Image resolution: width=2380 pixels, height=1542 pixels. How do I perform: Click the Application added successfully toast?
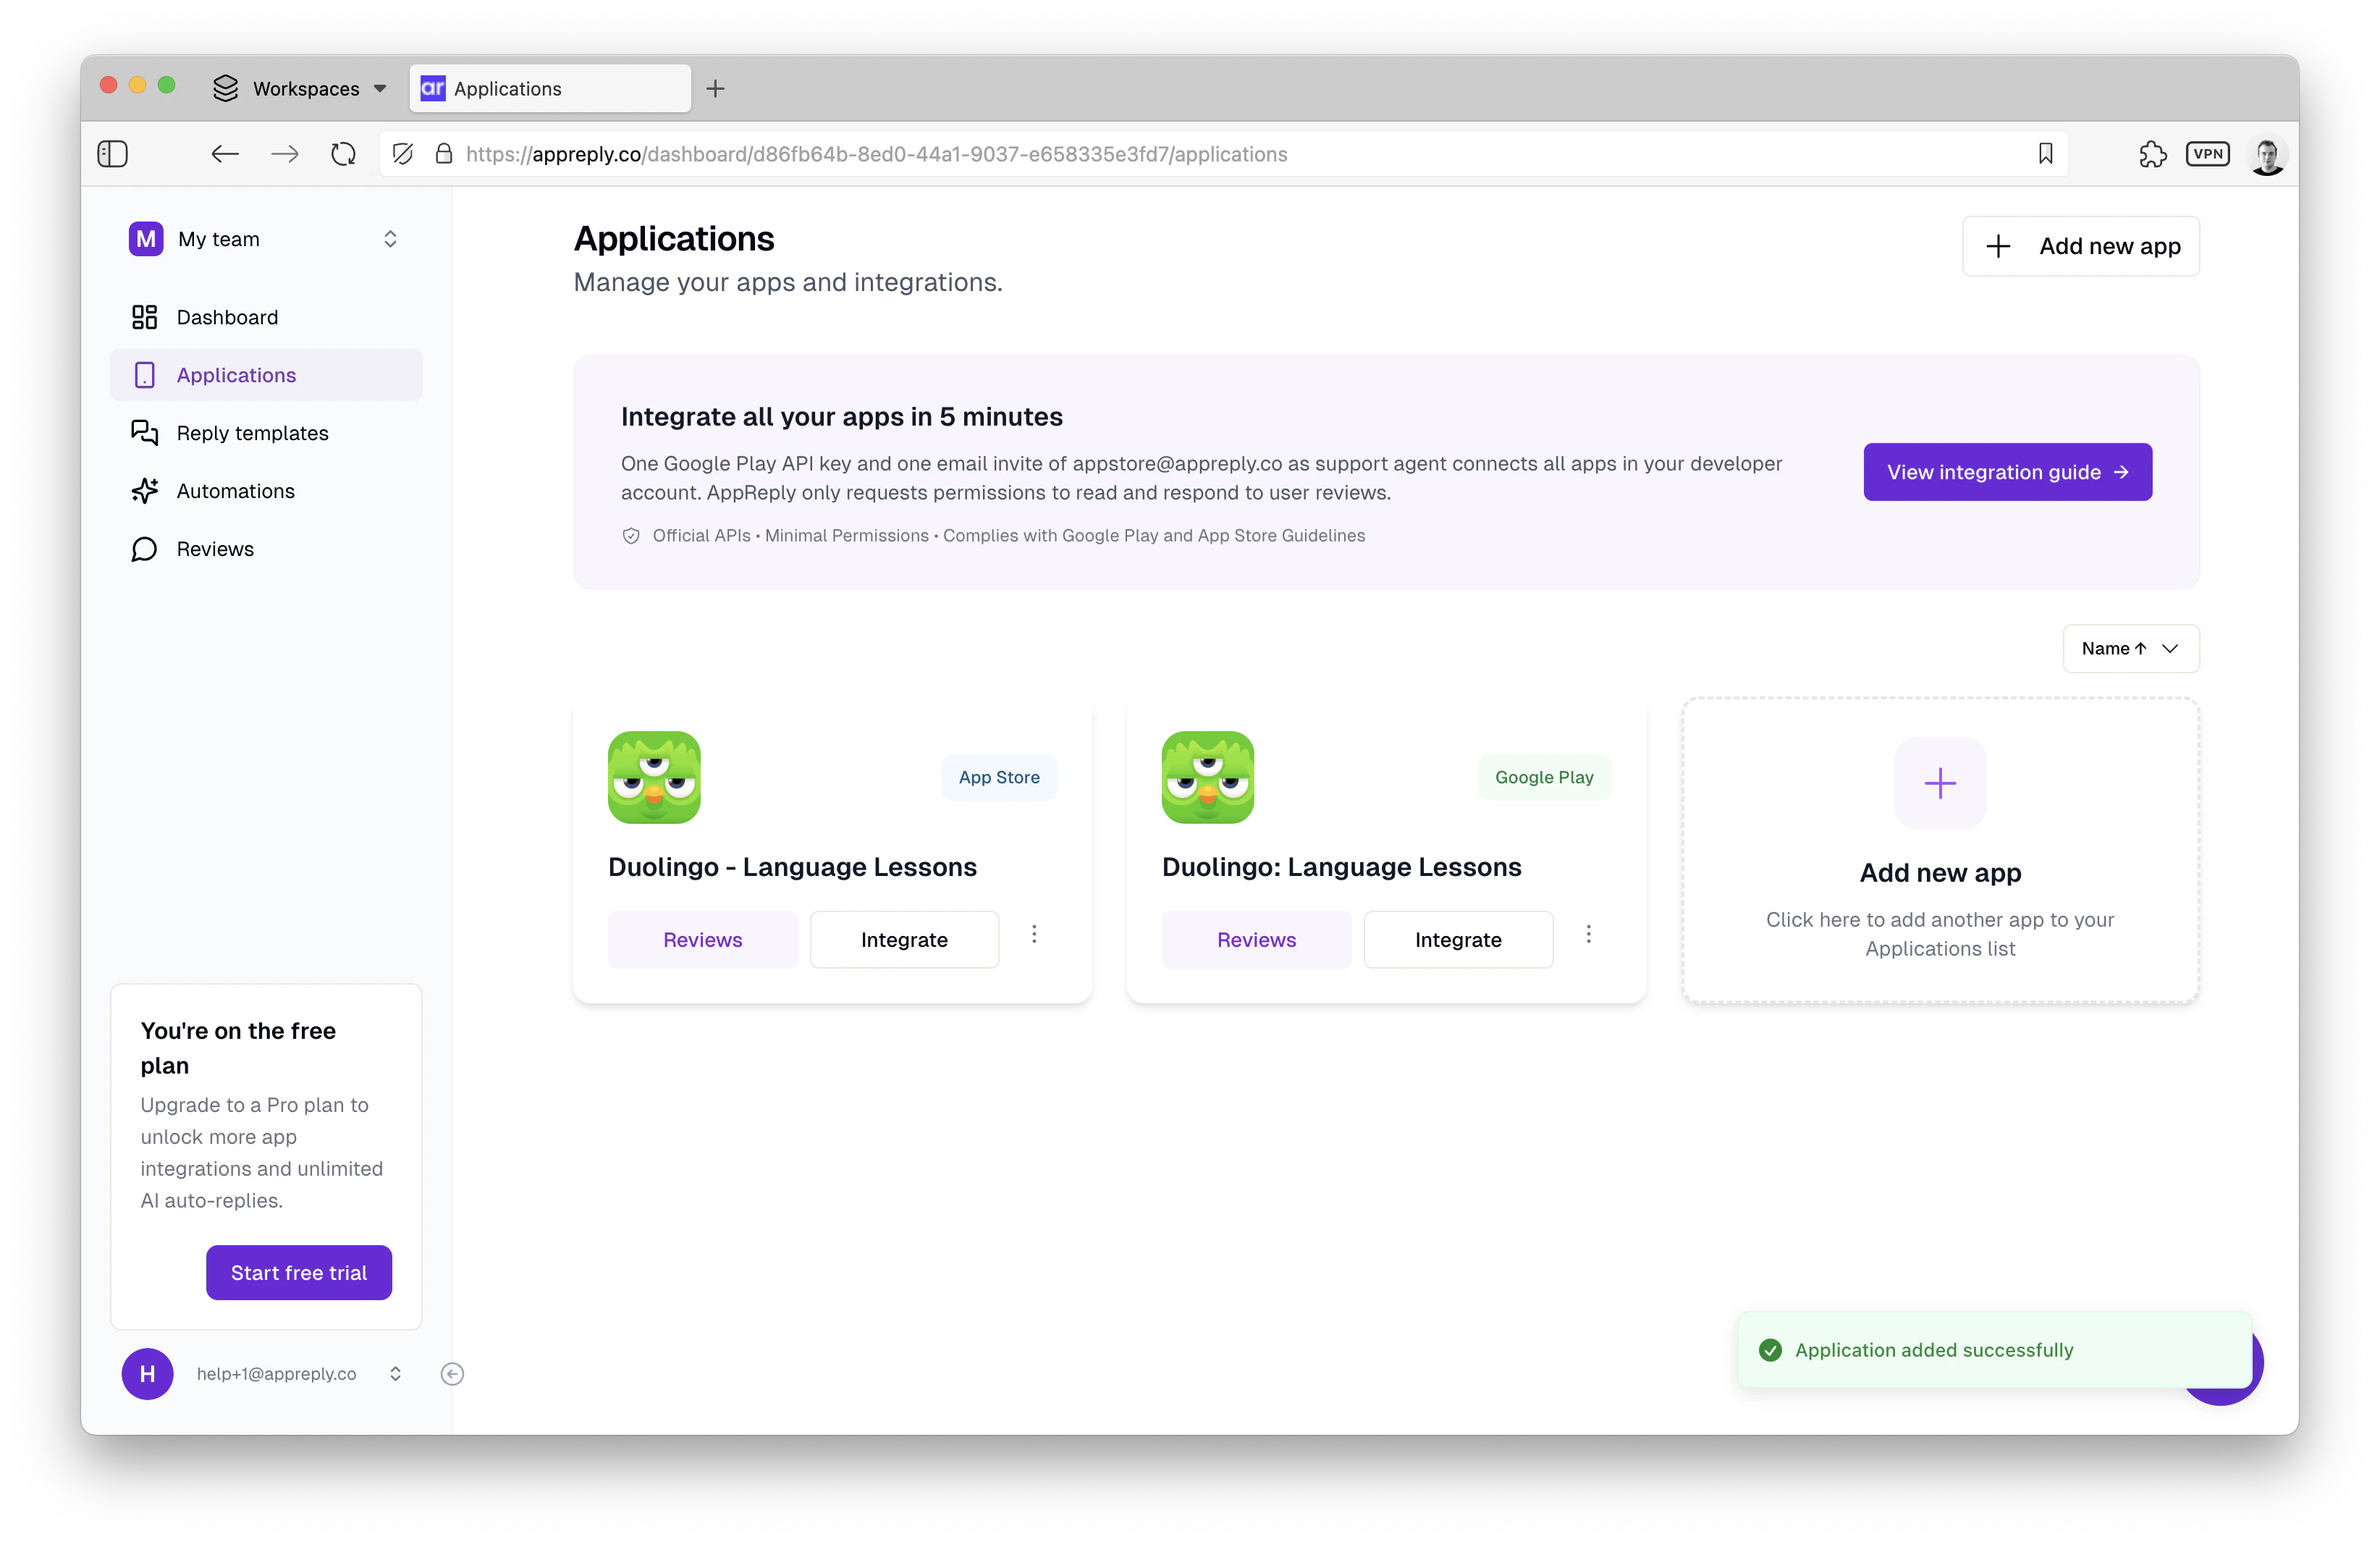(x=1995, y=1350)
